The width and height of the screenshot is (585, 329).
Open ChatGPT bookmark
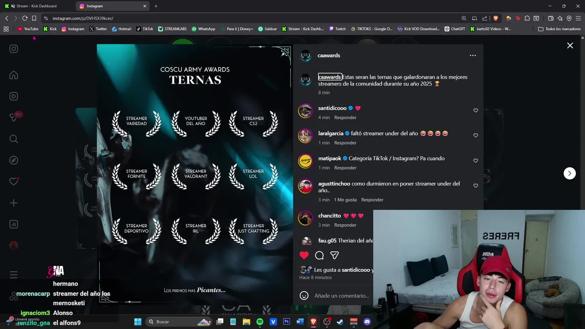coord(455,29)
